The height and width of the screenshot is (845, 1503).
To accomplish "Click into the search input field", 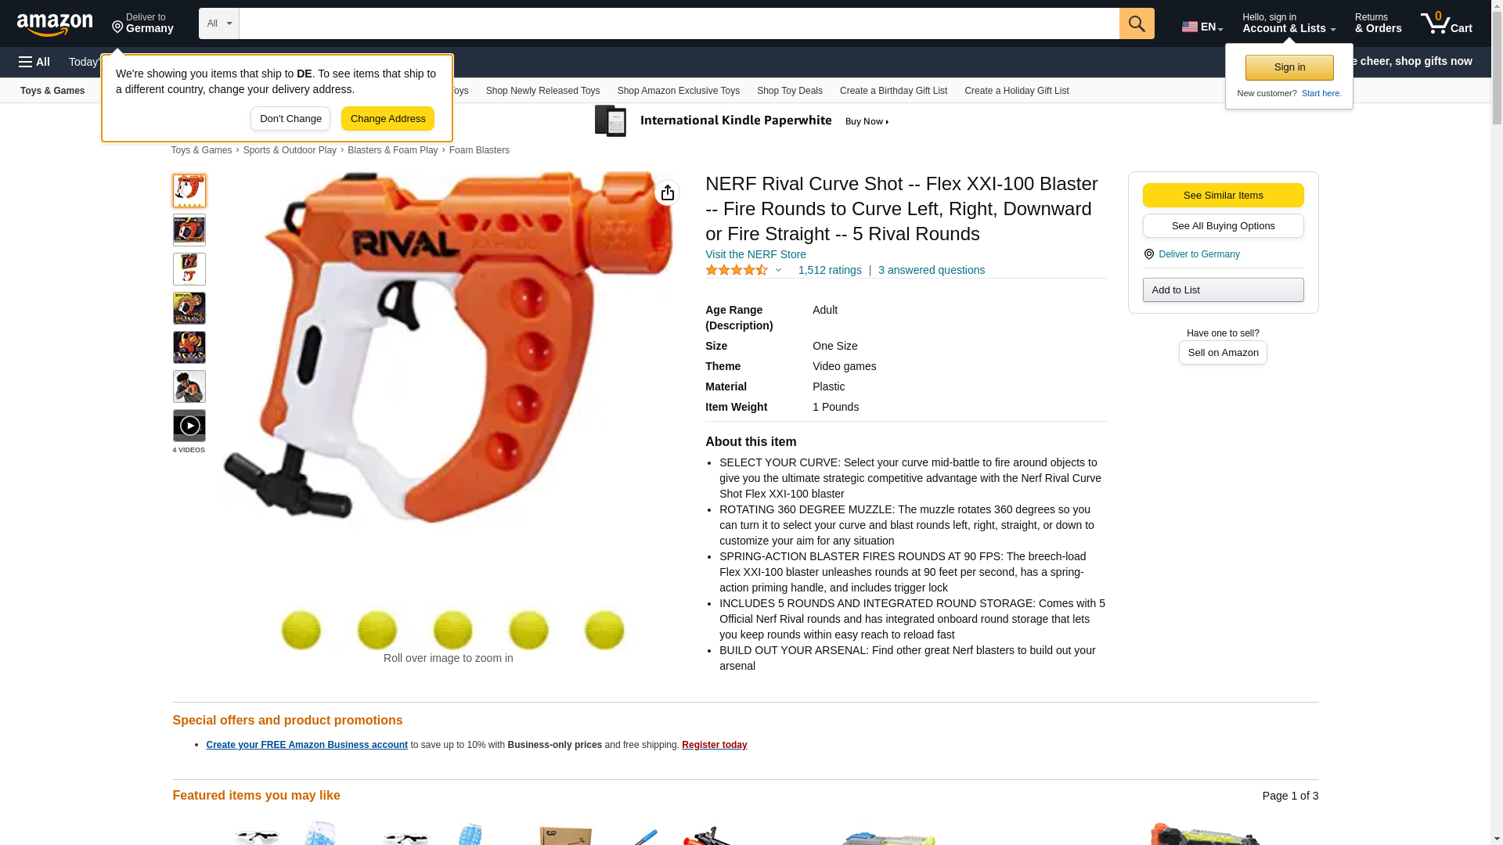I will pyautogui.click(x=679, y=23).
